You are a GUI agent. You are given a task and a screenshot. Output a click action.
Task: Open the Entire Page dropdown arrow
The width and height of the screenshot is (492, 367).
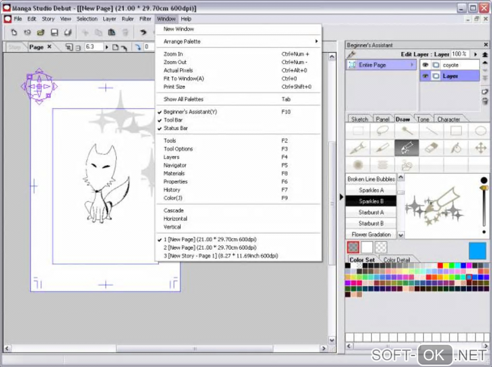click(x=411, y=65)
